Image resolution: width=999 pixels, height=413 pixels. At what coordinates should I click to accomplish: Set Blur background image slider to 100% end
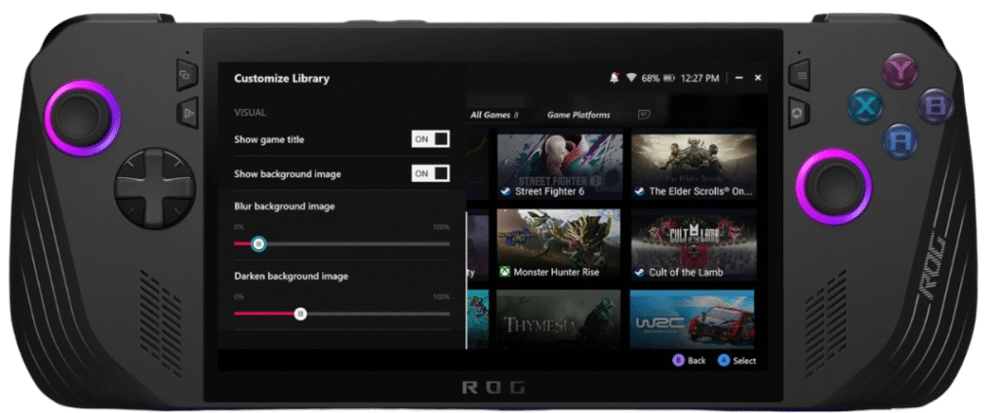point(449,244)
